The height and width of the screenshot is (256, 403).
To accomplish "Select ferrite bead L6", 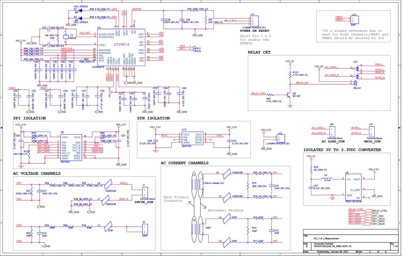I will click(227, 174).
